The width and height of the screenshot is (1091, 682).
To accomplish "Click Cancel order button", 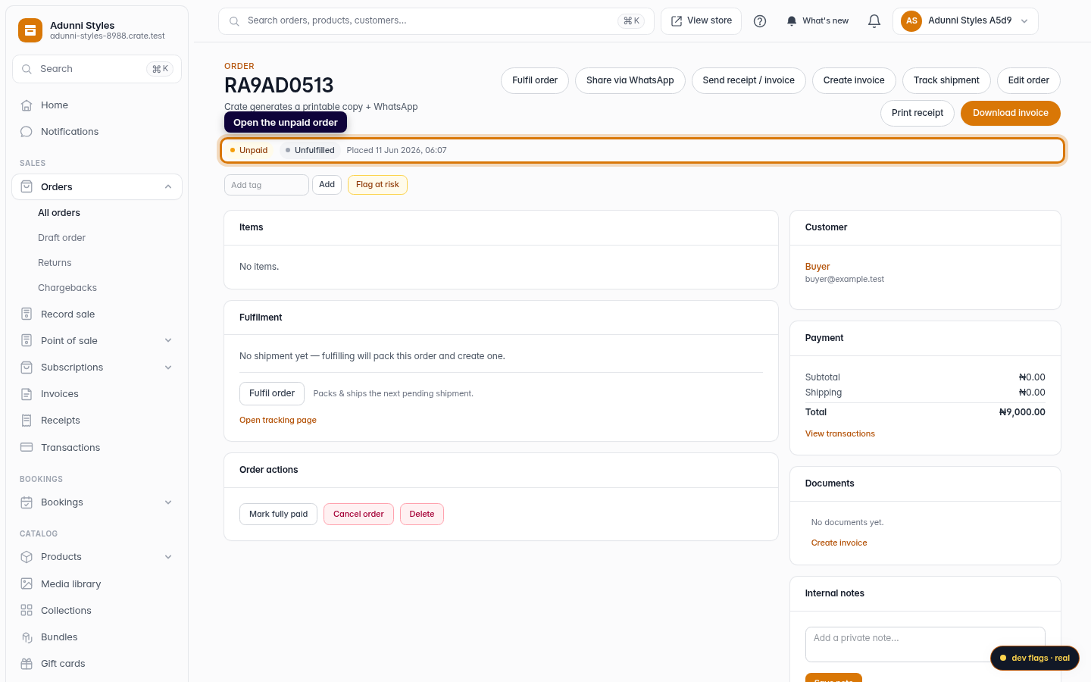I will (x=358, y=514).
